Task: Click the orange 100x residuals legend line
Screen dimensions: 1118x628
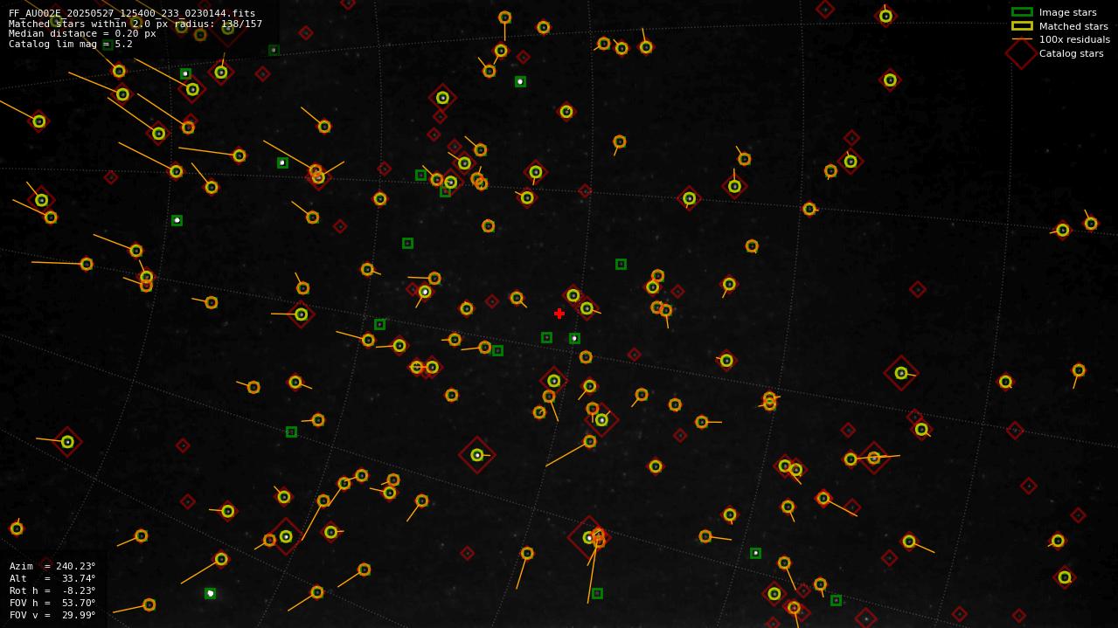Action: (x=1022, y=39)
